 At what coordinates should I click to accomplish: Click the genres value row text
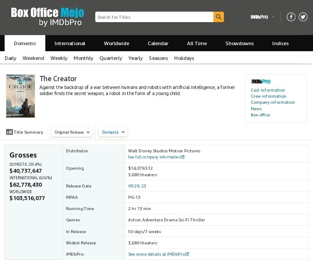166,220
